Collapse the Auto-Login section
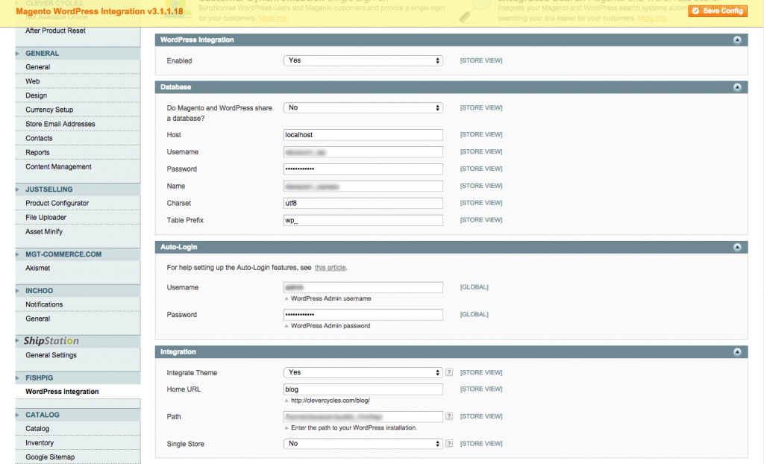Viewport: 764px width, 464px height. point(737,247)
